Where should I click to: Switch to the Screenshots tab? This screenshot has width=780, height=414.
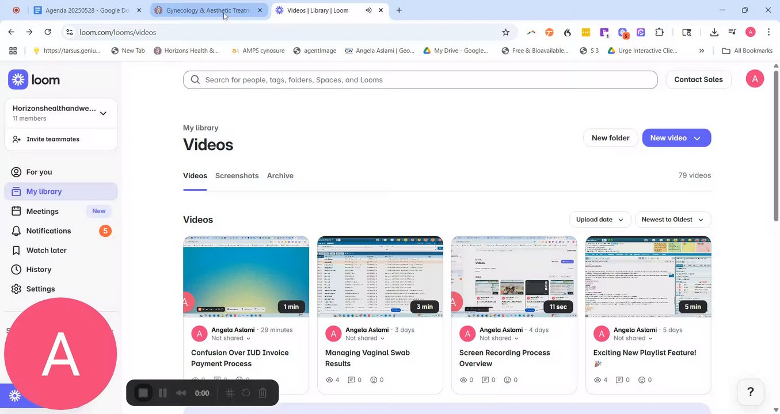click(237, 176)
